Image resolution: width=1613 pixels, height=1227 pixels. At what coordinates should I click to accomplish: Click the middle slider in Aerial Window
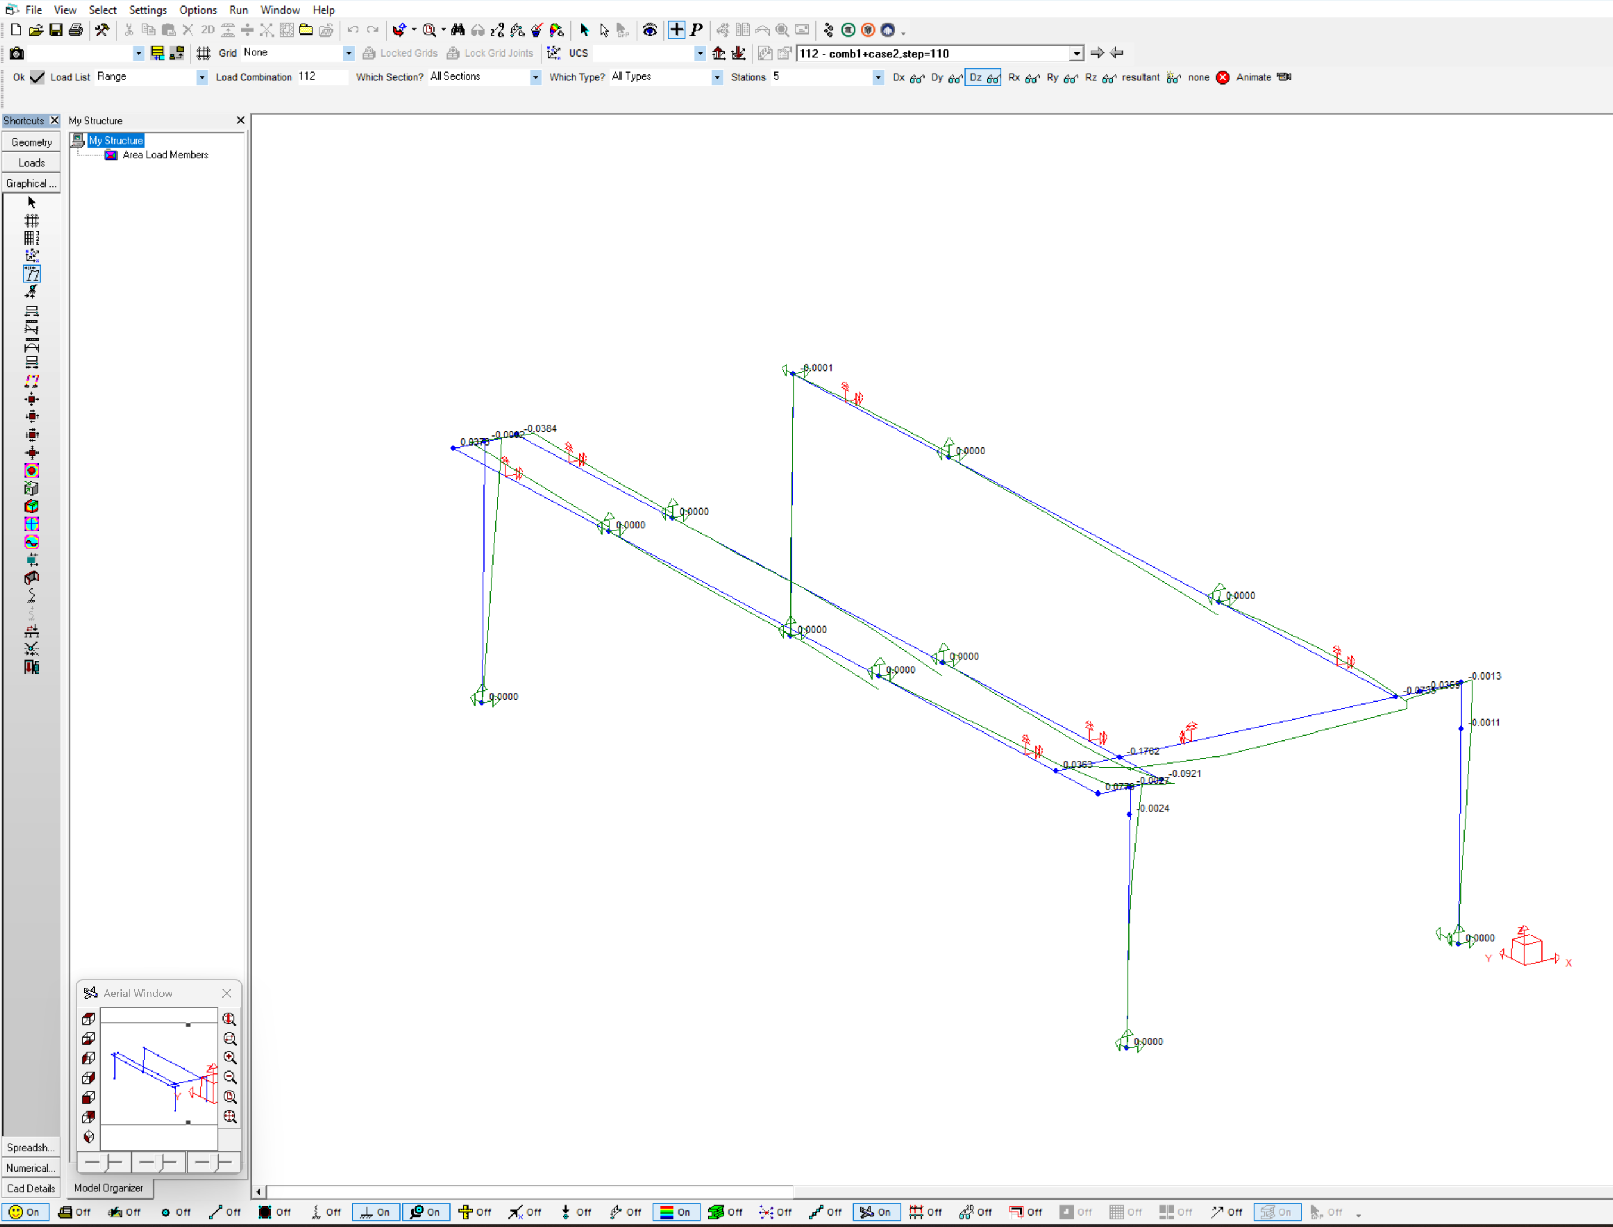(x=159, y=1161)
